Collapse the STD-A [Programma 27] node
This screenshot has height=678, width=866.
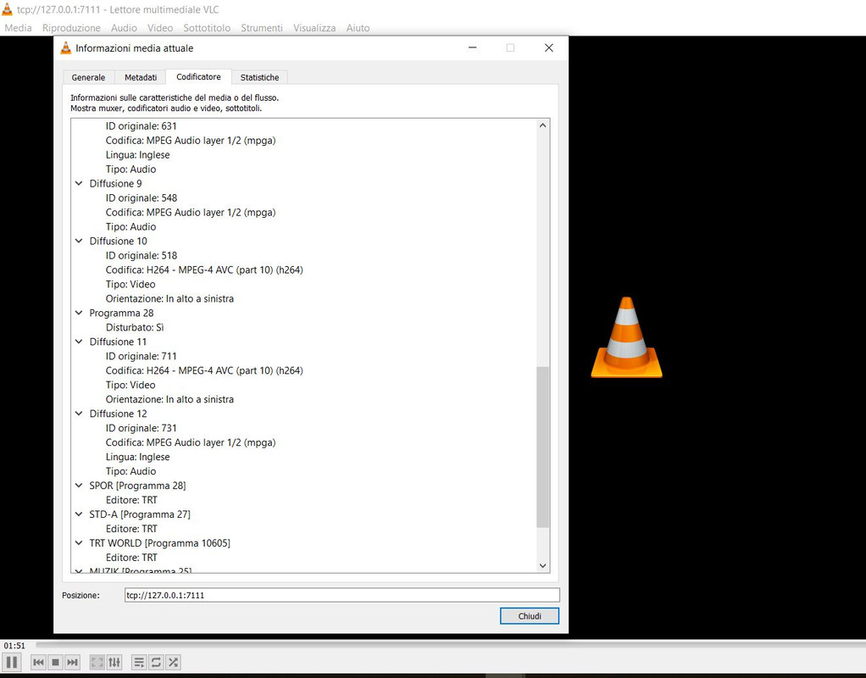coord(79,514)
